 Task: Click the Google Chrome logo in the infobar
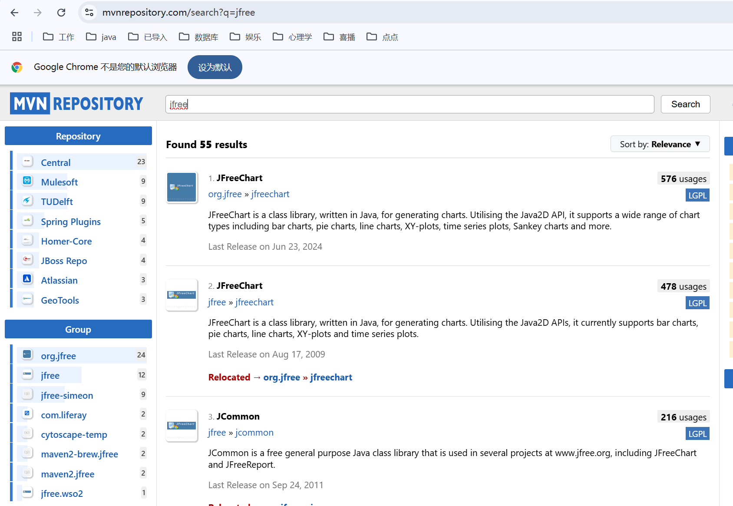coord(17,67)
